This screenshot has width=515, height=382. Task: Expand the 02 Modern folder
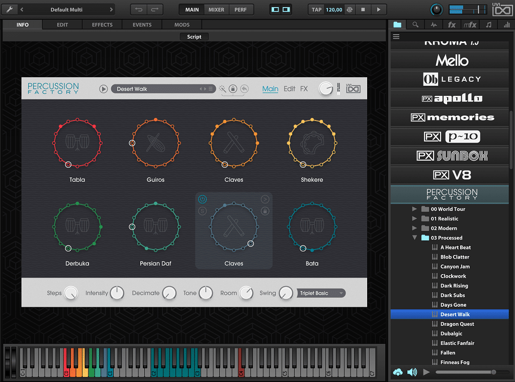click(x=414, y=228)
